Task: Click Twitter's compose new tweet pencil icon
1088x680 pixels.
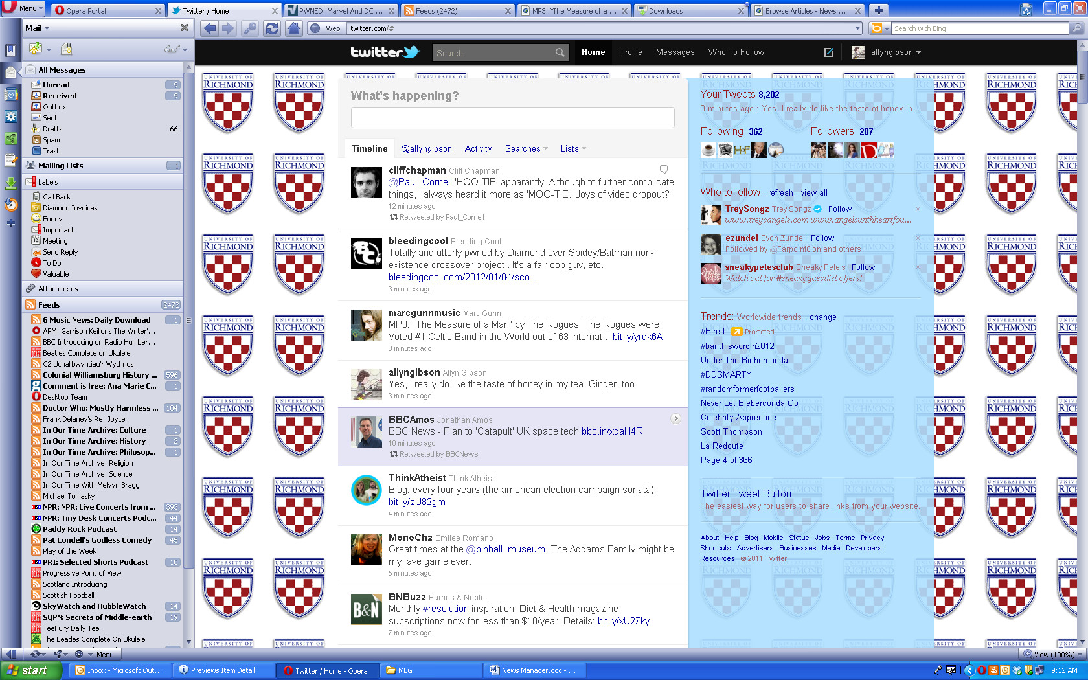Action: [x=828, y=52]
